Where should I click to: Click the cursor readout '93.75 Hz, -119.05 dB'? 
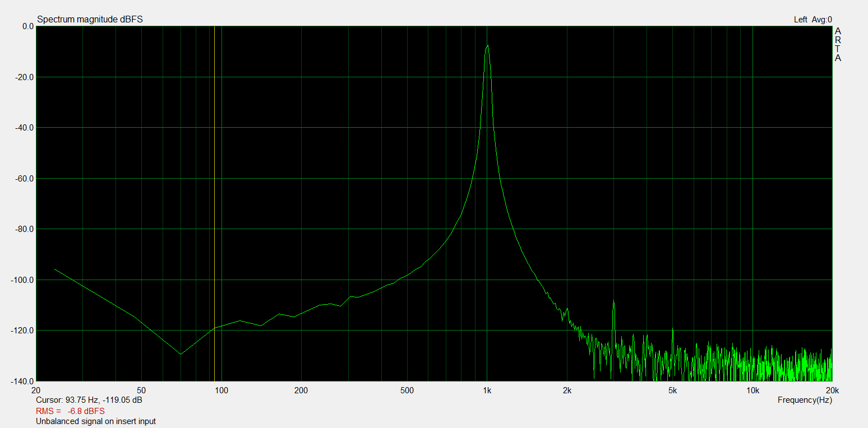(104, 401)
